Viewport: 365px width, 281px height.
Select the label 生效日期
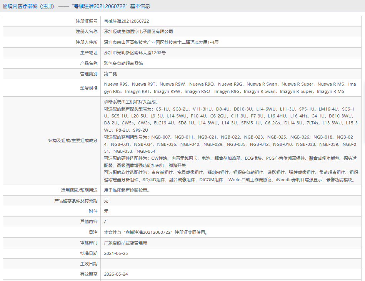[89, 264]
